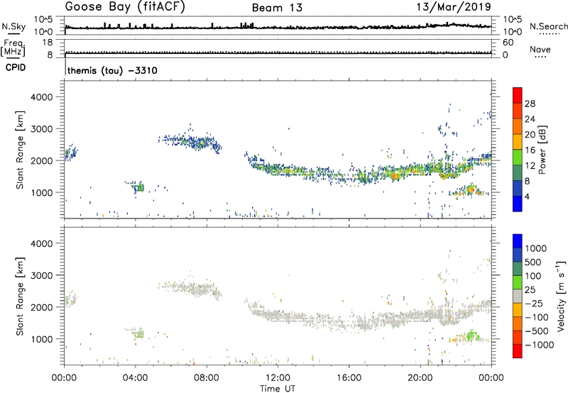Click the "2000" tick of the power panel
This screenshot has width=568, height=393.
42,160
